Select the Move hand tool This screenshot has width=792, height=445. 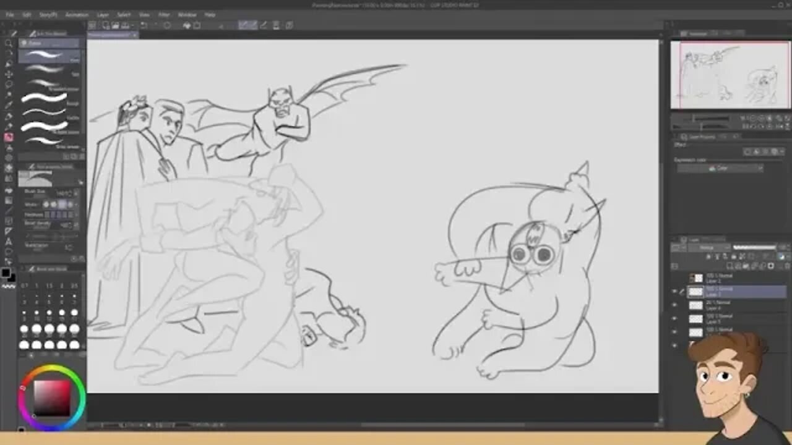[9, 54]
